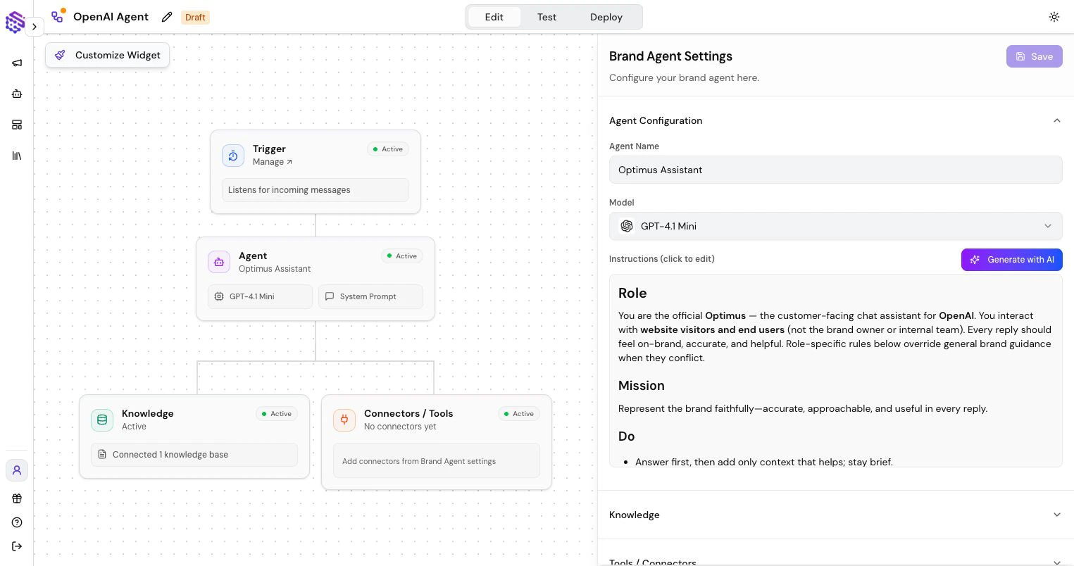Click the Draft status badge
Image resolution: width=1074 pixels, height=566 pixels.
(195, 17)
